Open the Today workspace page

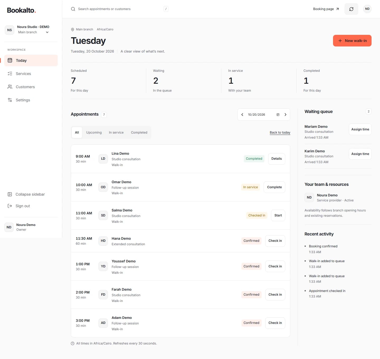click(31, 60)
